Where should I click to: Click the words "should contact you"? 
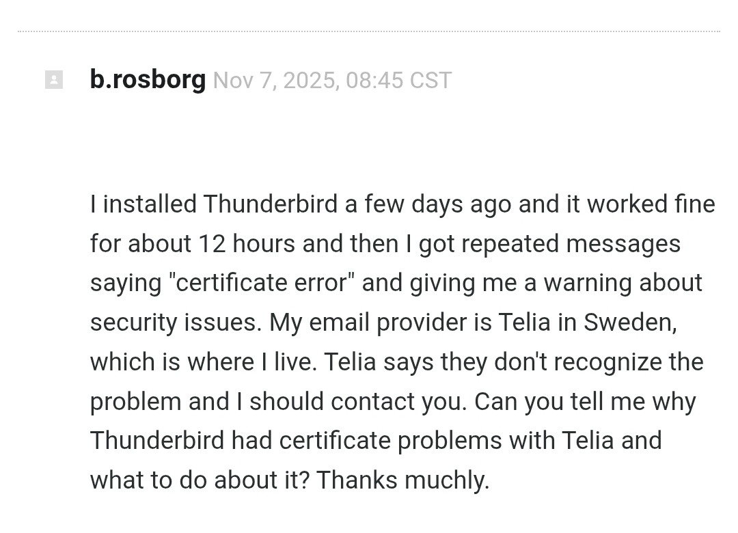point(358,402)
